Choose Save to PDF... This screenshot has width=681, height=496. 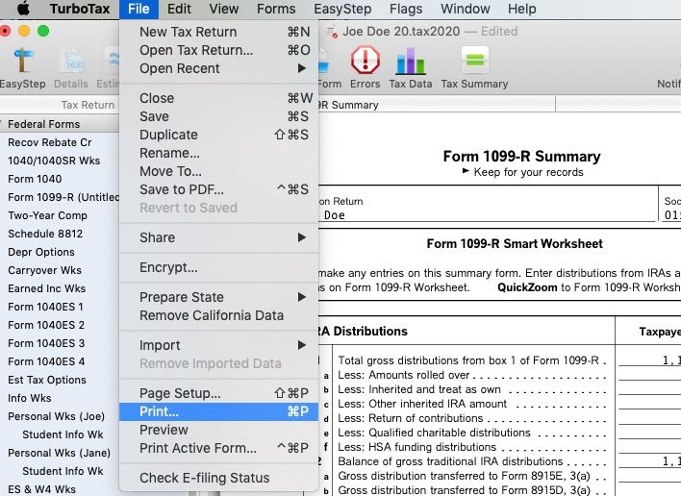[x=219, y=189]
